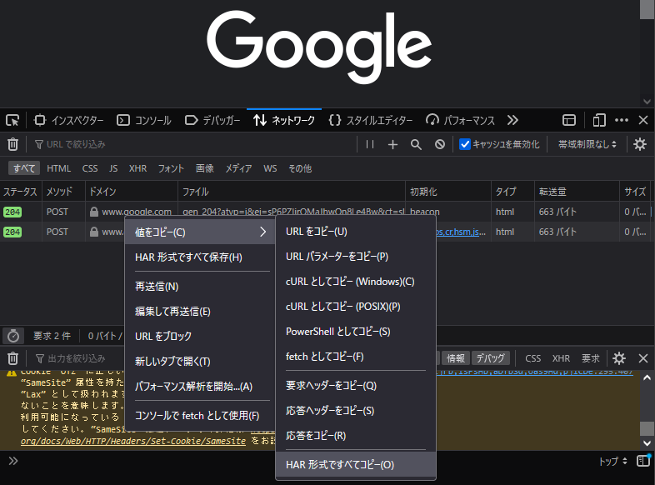The image size is (655, 485).
Task: Open network settings gear
Action: coord(640,144)
